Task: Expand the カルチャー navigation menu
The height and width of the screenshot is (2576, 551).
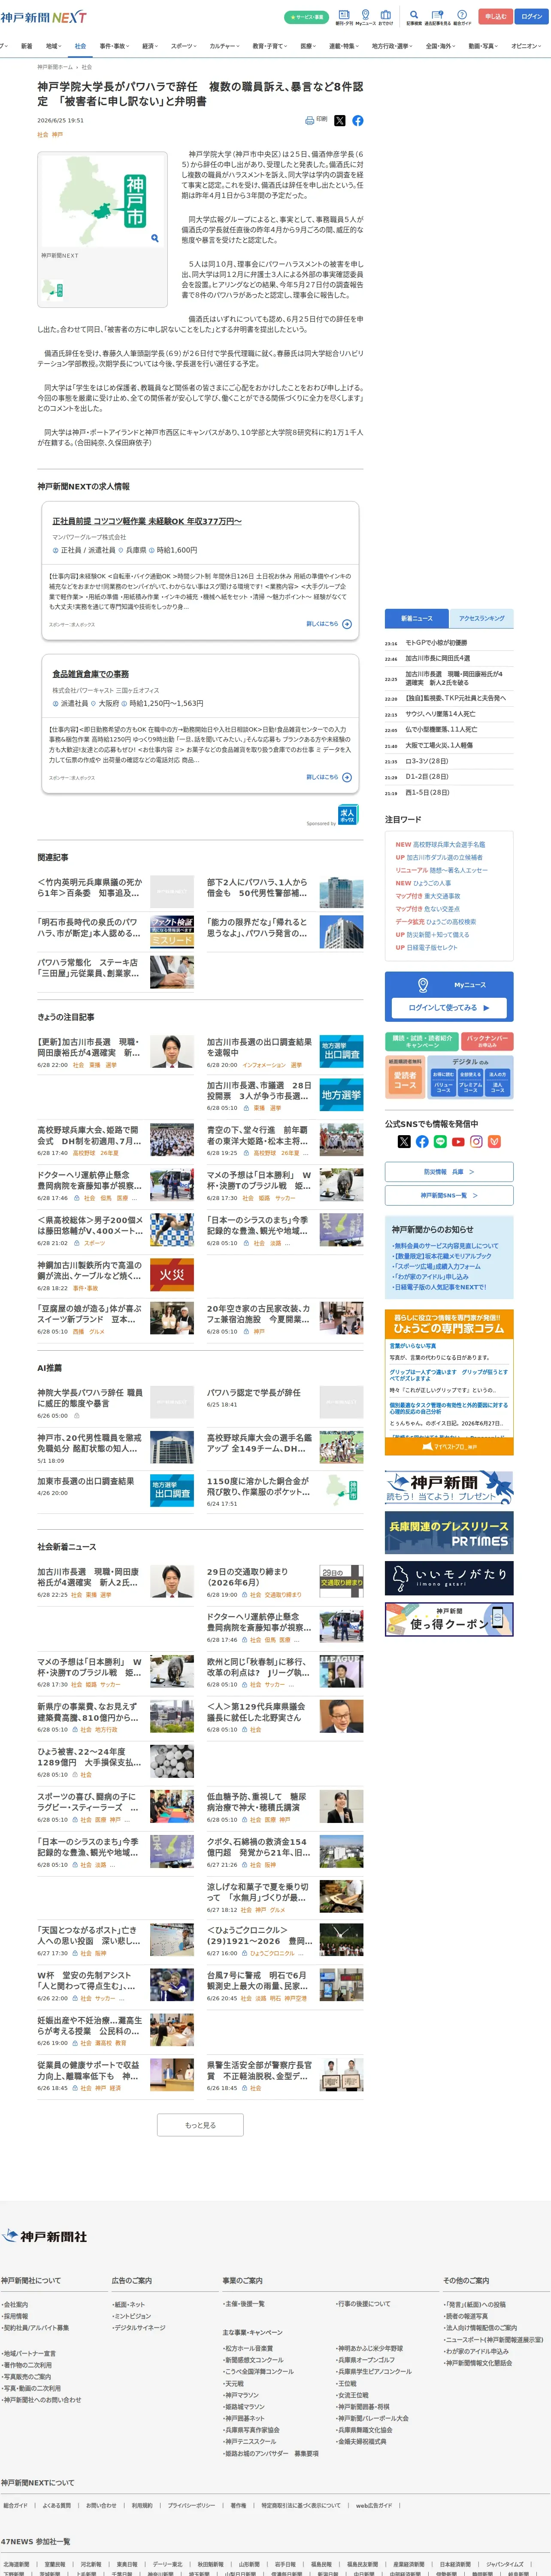Action: point(224,46)
